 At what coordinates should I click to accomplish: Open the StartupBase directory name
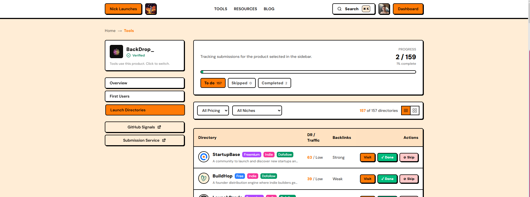pyautogui.click(x=226, y=155)
